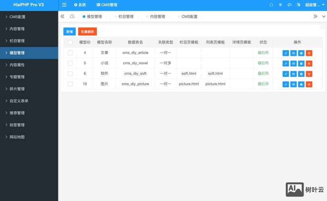Edit the 文章 model with pencil icon
This screenshot has height=201, width=327.
coord(286,53)
